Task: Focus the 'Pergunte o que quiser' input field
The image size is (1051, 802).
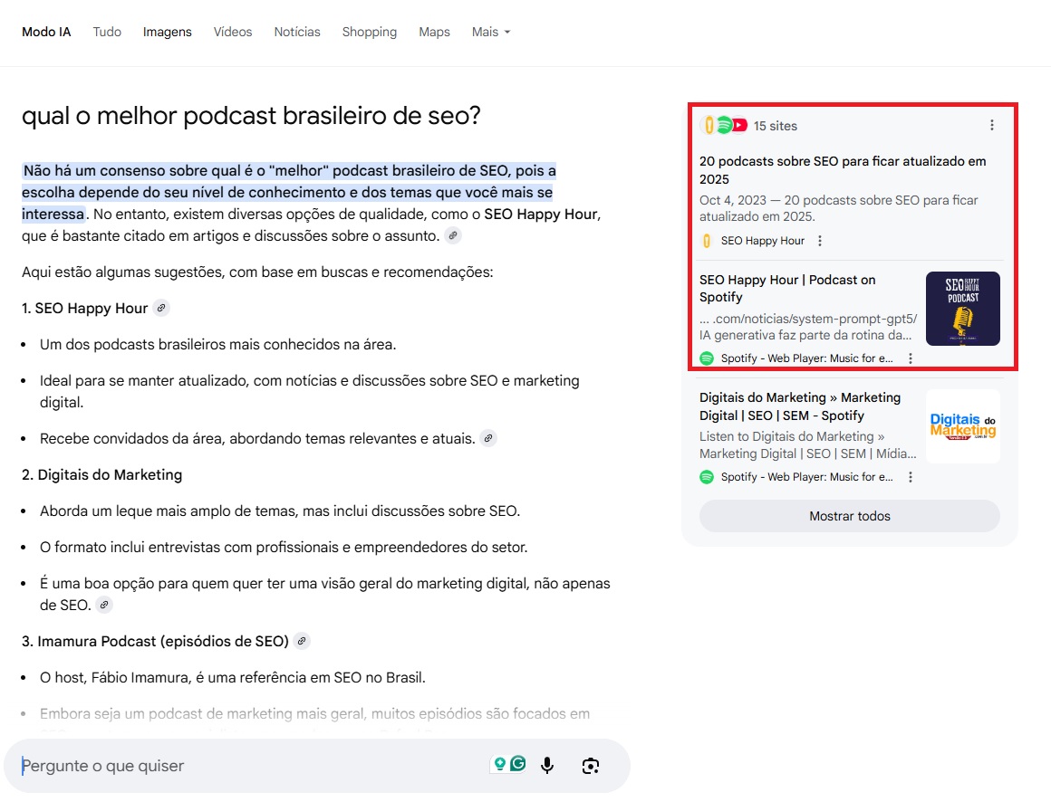Action: (x=245, y=766)
